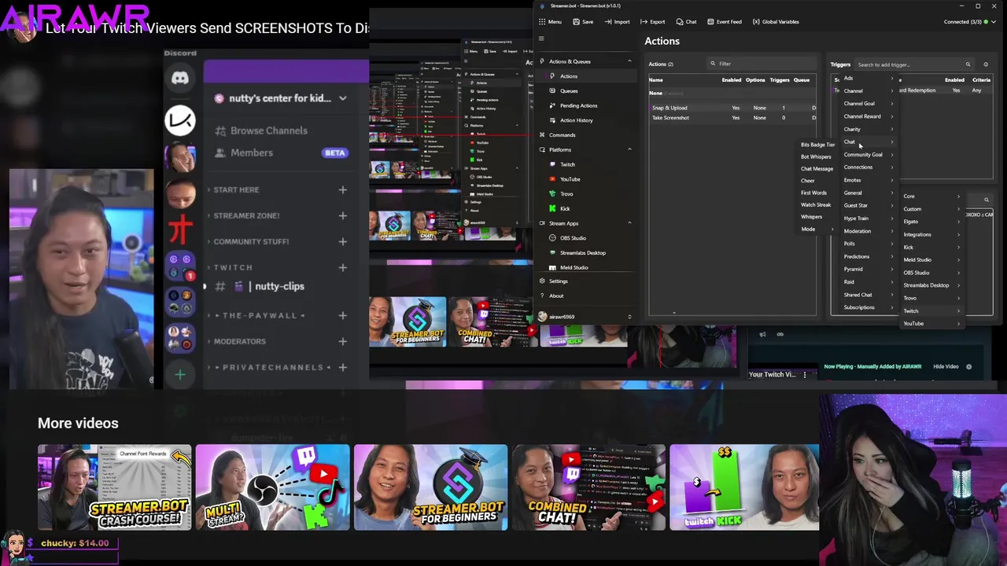Open Event Feed in Streamer.bot toolbar
The height and width of the screenshot is (566, 1007).
pos(724,22)
